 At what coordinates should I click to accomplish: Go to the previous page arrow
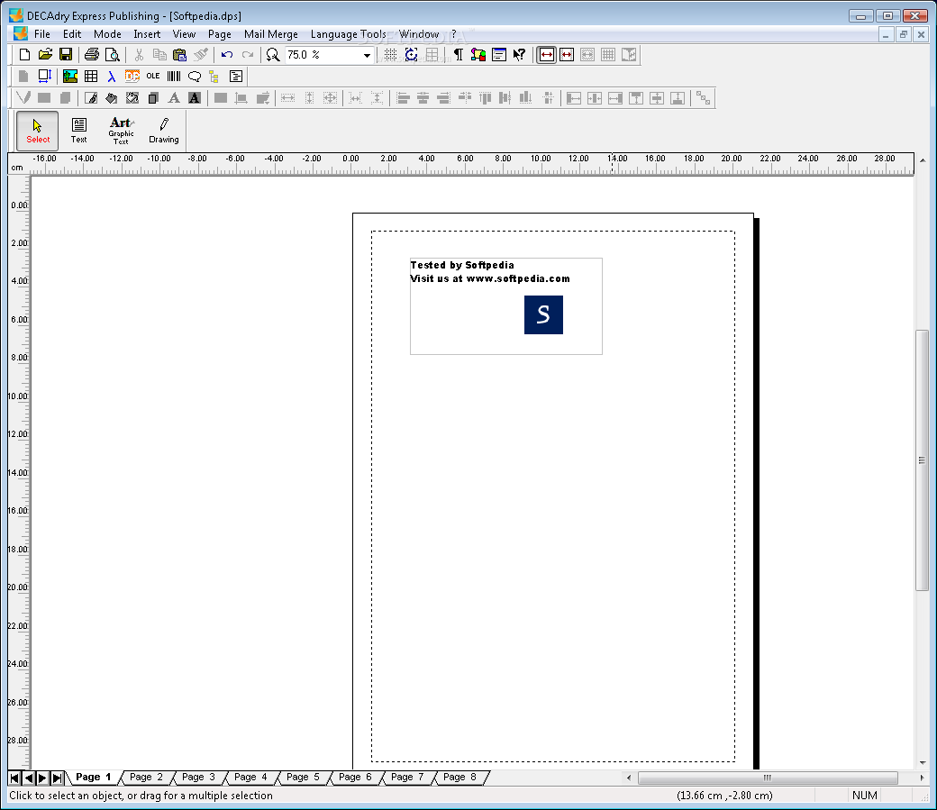point(29,778)
